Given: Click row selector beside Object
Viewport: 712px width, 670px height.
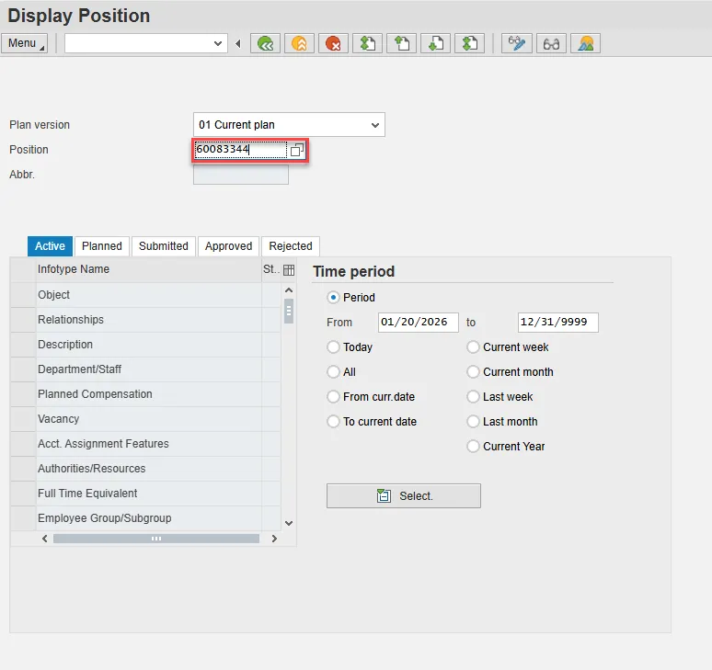Looking at the screenshot, I should pos(23,295).
